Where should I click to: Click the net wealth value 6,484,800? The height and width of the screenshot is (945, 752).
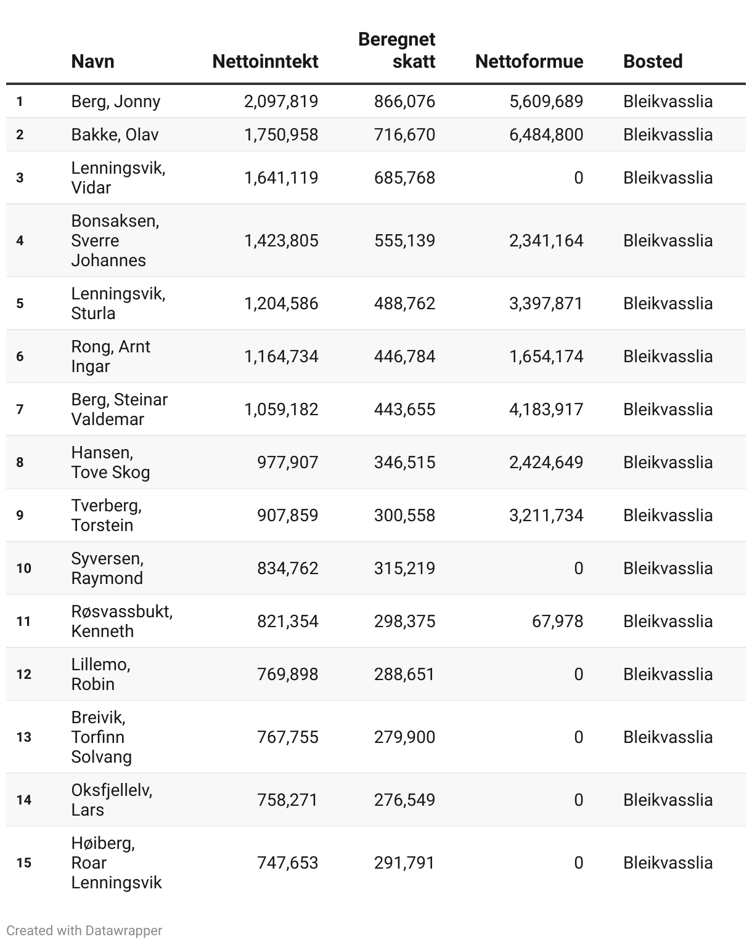click(546, 134)
